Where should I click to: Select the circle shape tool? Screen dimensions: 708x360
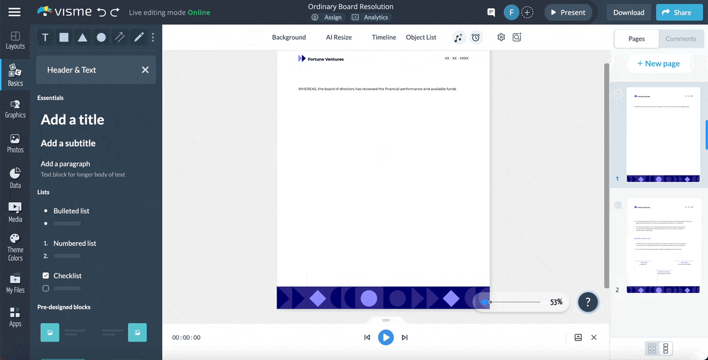click(101, 38)
